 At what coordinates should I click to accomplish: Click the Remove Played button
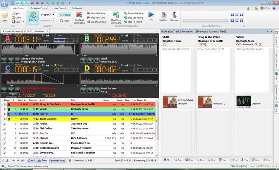point(57,160)
